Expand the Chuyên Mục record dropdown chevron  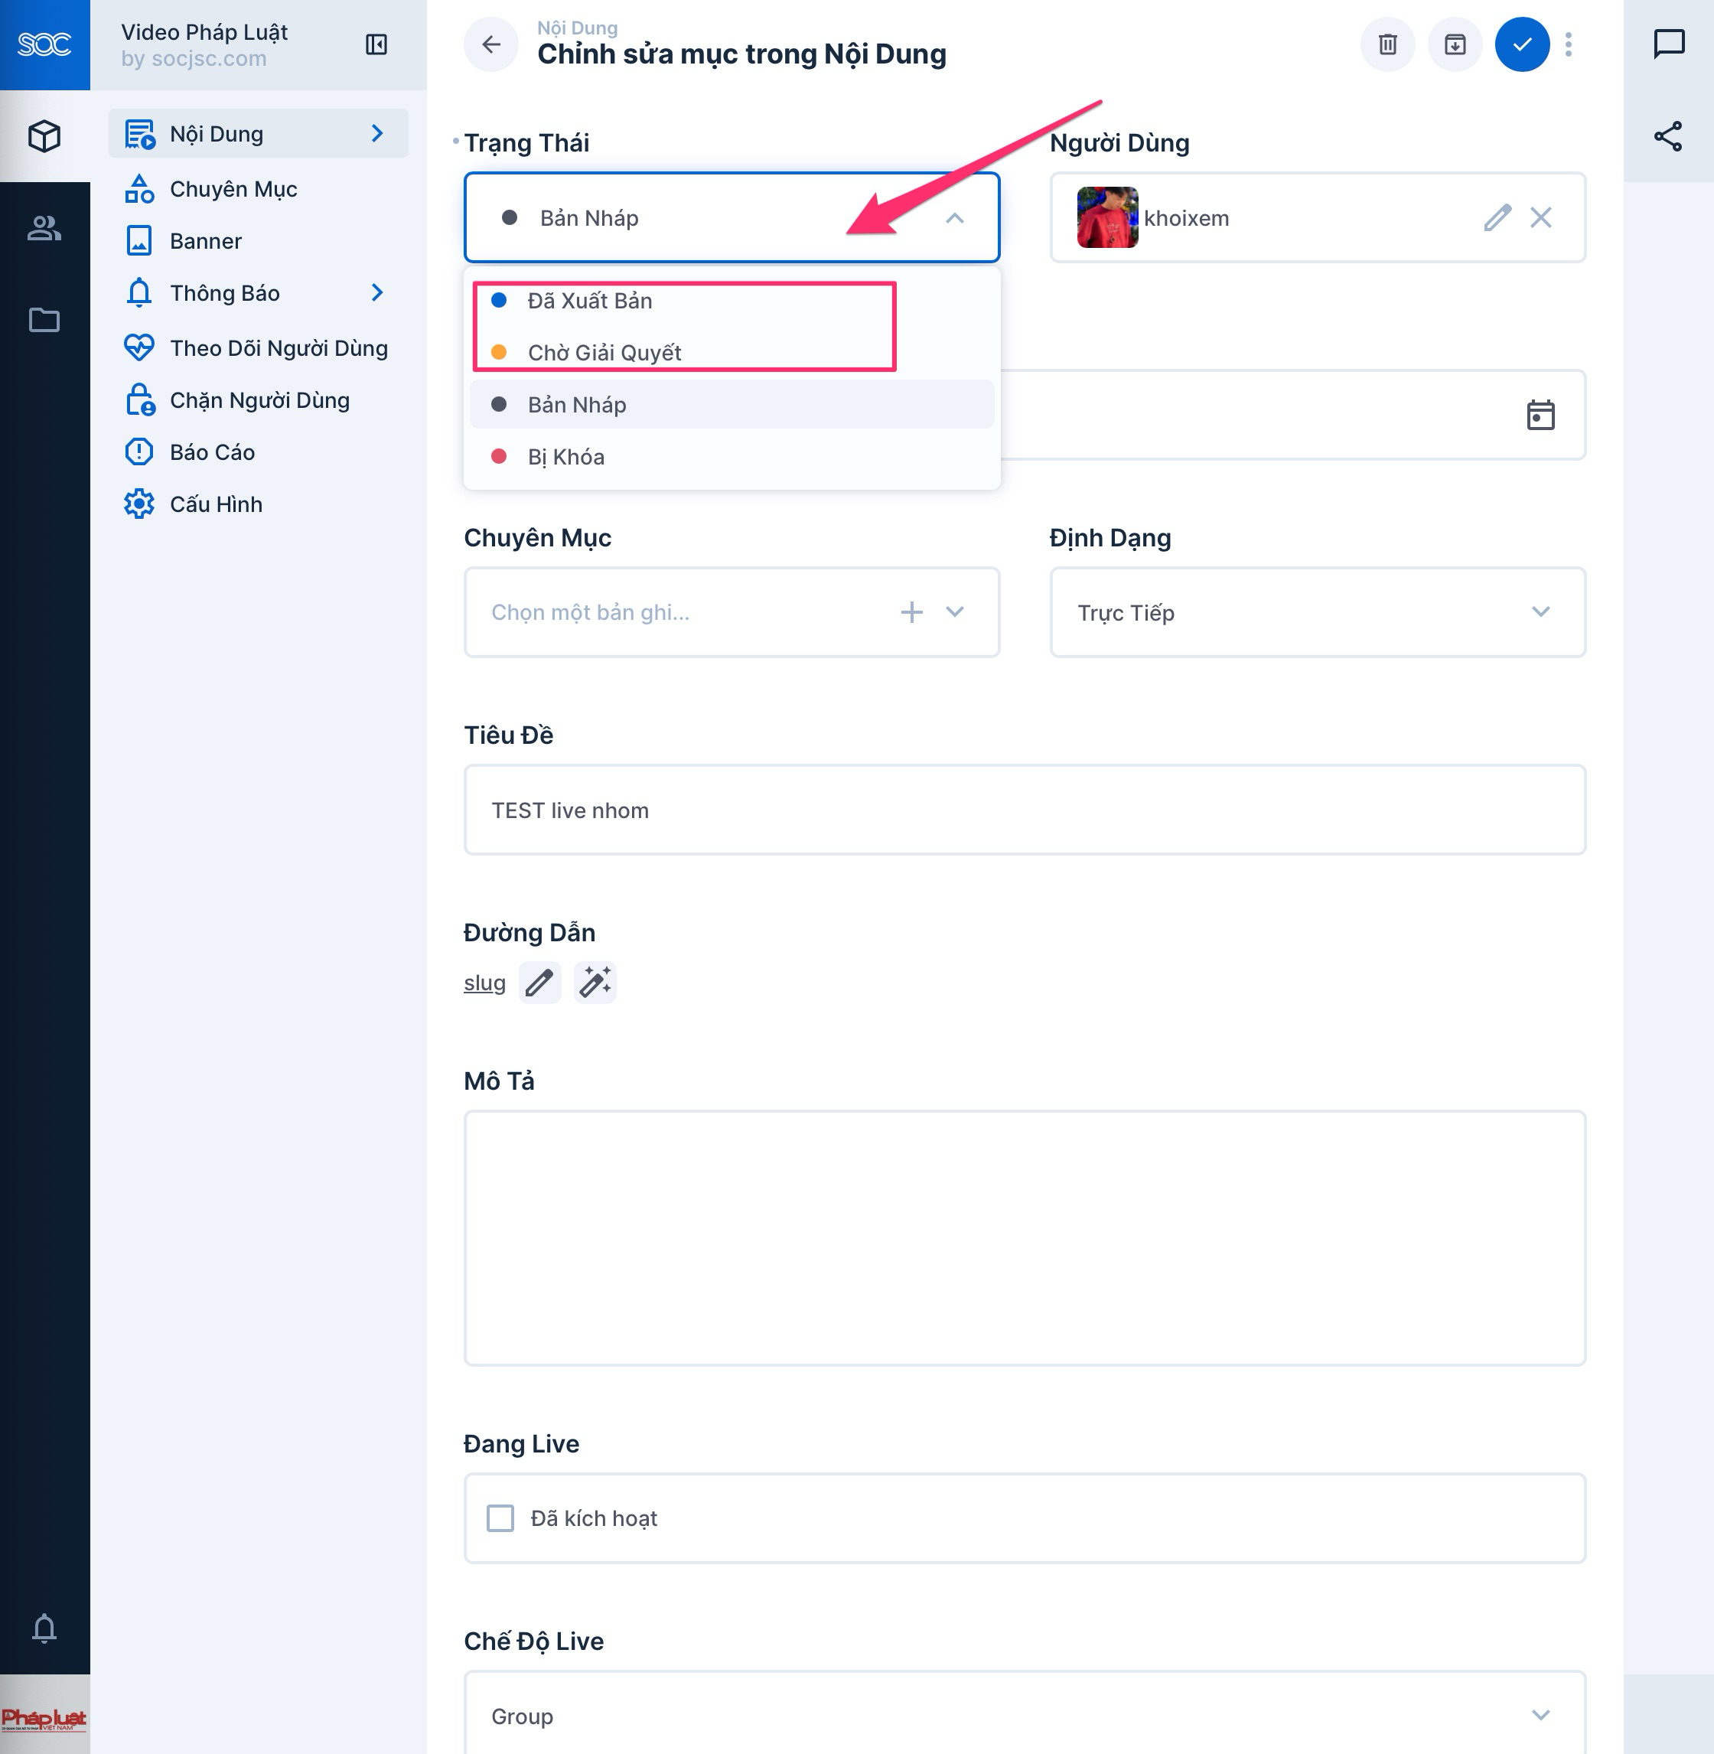(x=955, y=612)
